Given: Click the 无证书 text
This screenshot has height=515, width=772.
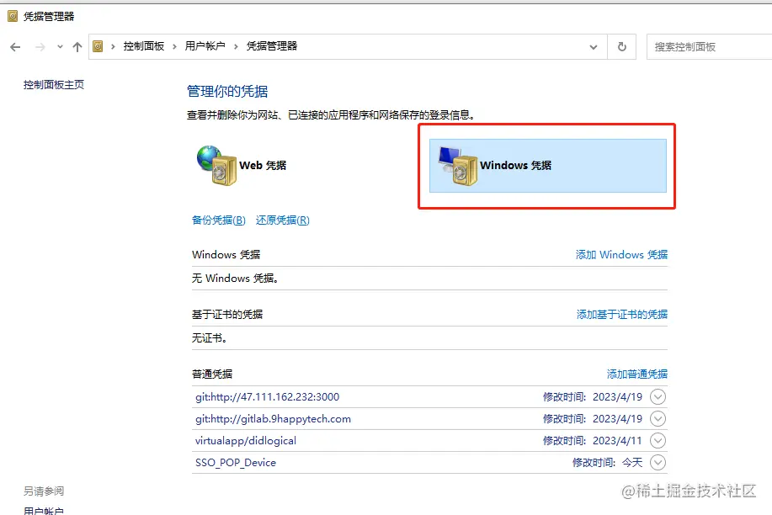Looking at the screenshot, I should tap(210, 338).
